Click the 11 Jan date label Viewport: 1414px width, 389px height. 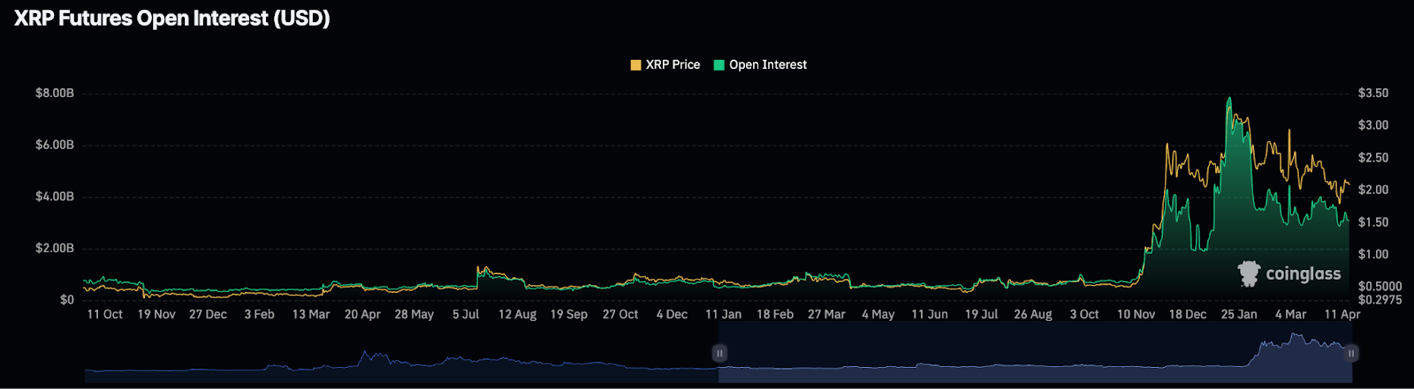(x=723, y=314)
